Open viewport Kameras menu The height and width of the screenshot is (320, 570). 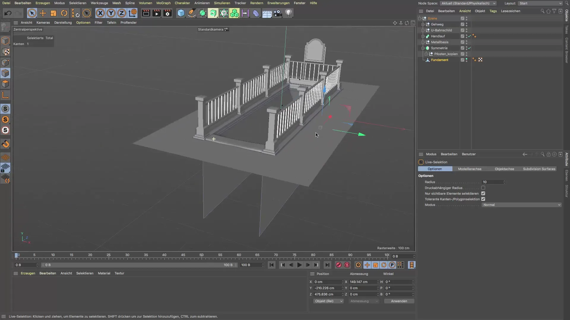click(x=43, y=23)
